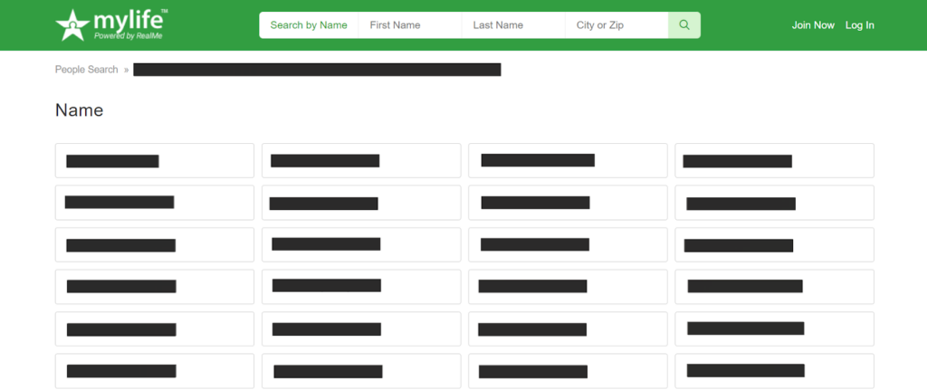Select the Search by Name label

click(309, 25)
